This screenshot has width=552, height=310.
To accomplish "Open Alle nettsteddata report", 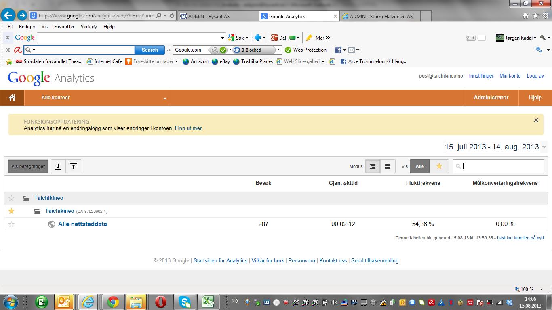I will pos(82,224).
